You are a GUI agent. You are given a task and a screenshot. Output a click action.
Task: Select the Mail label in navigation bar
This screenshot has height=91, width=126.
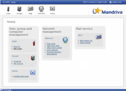(x=30, y=14)
